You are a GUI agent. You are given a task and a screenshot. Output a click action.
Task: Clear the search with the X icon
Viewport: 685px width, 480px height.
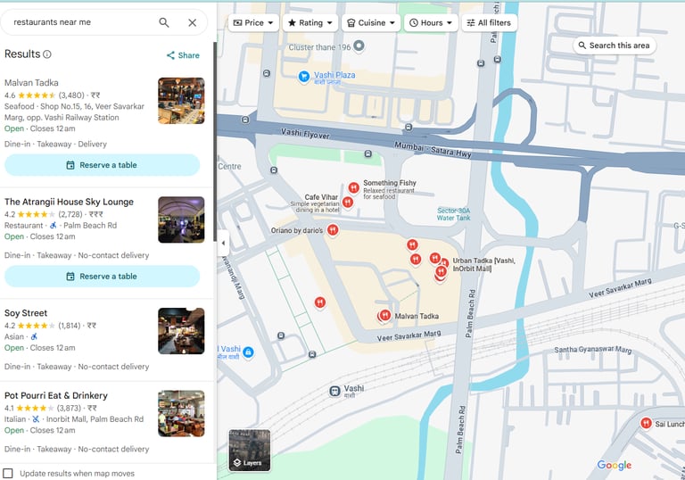[193, 22]
